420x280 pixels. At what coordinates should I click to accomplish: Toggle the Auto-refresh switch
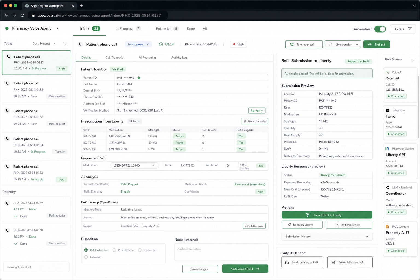point(380,29)
